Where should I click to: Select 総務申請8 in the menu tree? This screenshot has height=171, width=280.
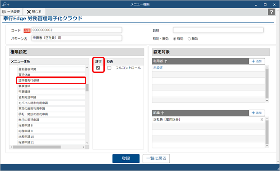coord(51,126)
